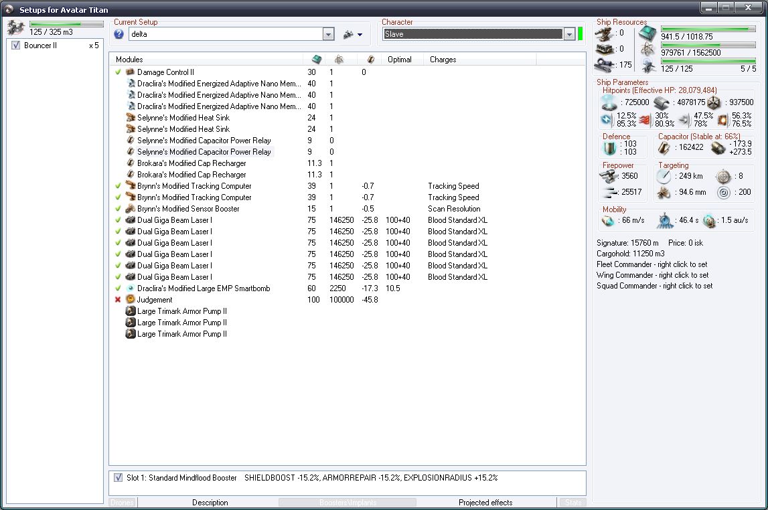Switch to the Boosters\Implants tab
The height and width of the screenshot is (510, 768).
(348, 503)
